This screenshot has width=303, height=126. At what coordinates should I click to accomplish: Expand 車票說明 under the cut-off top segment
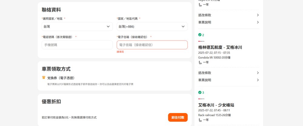coord(228,22)
